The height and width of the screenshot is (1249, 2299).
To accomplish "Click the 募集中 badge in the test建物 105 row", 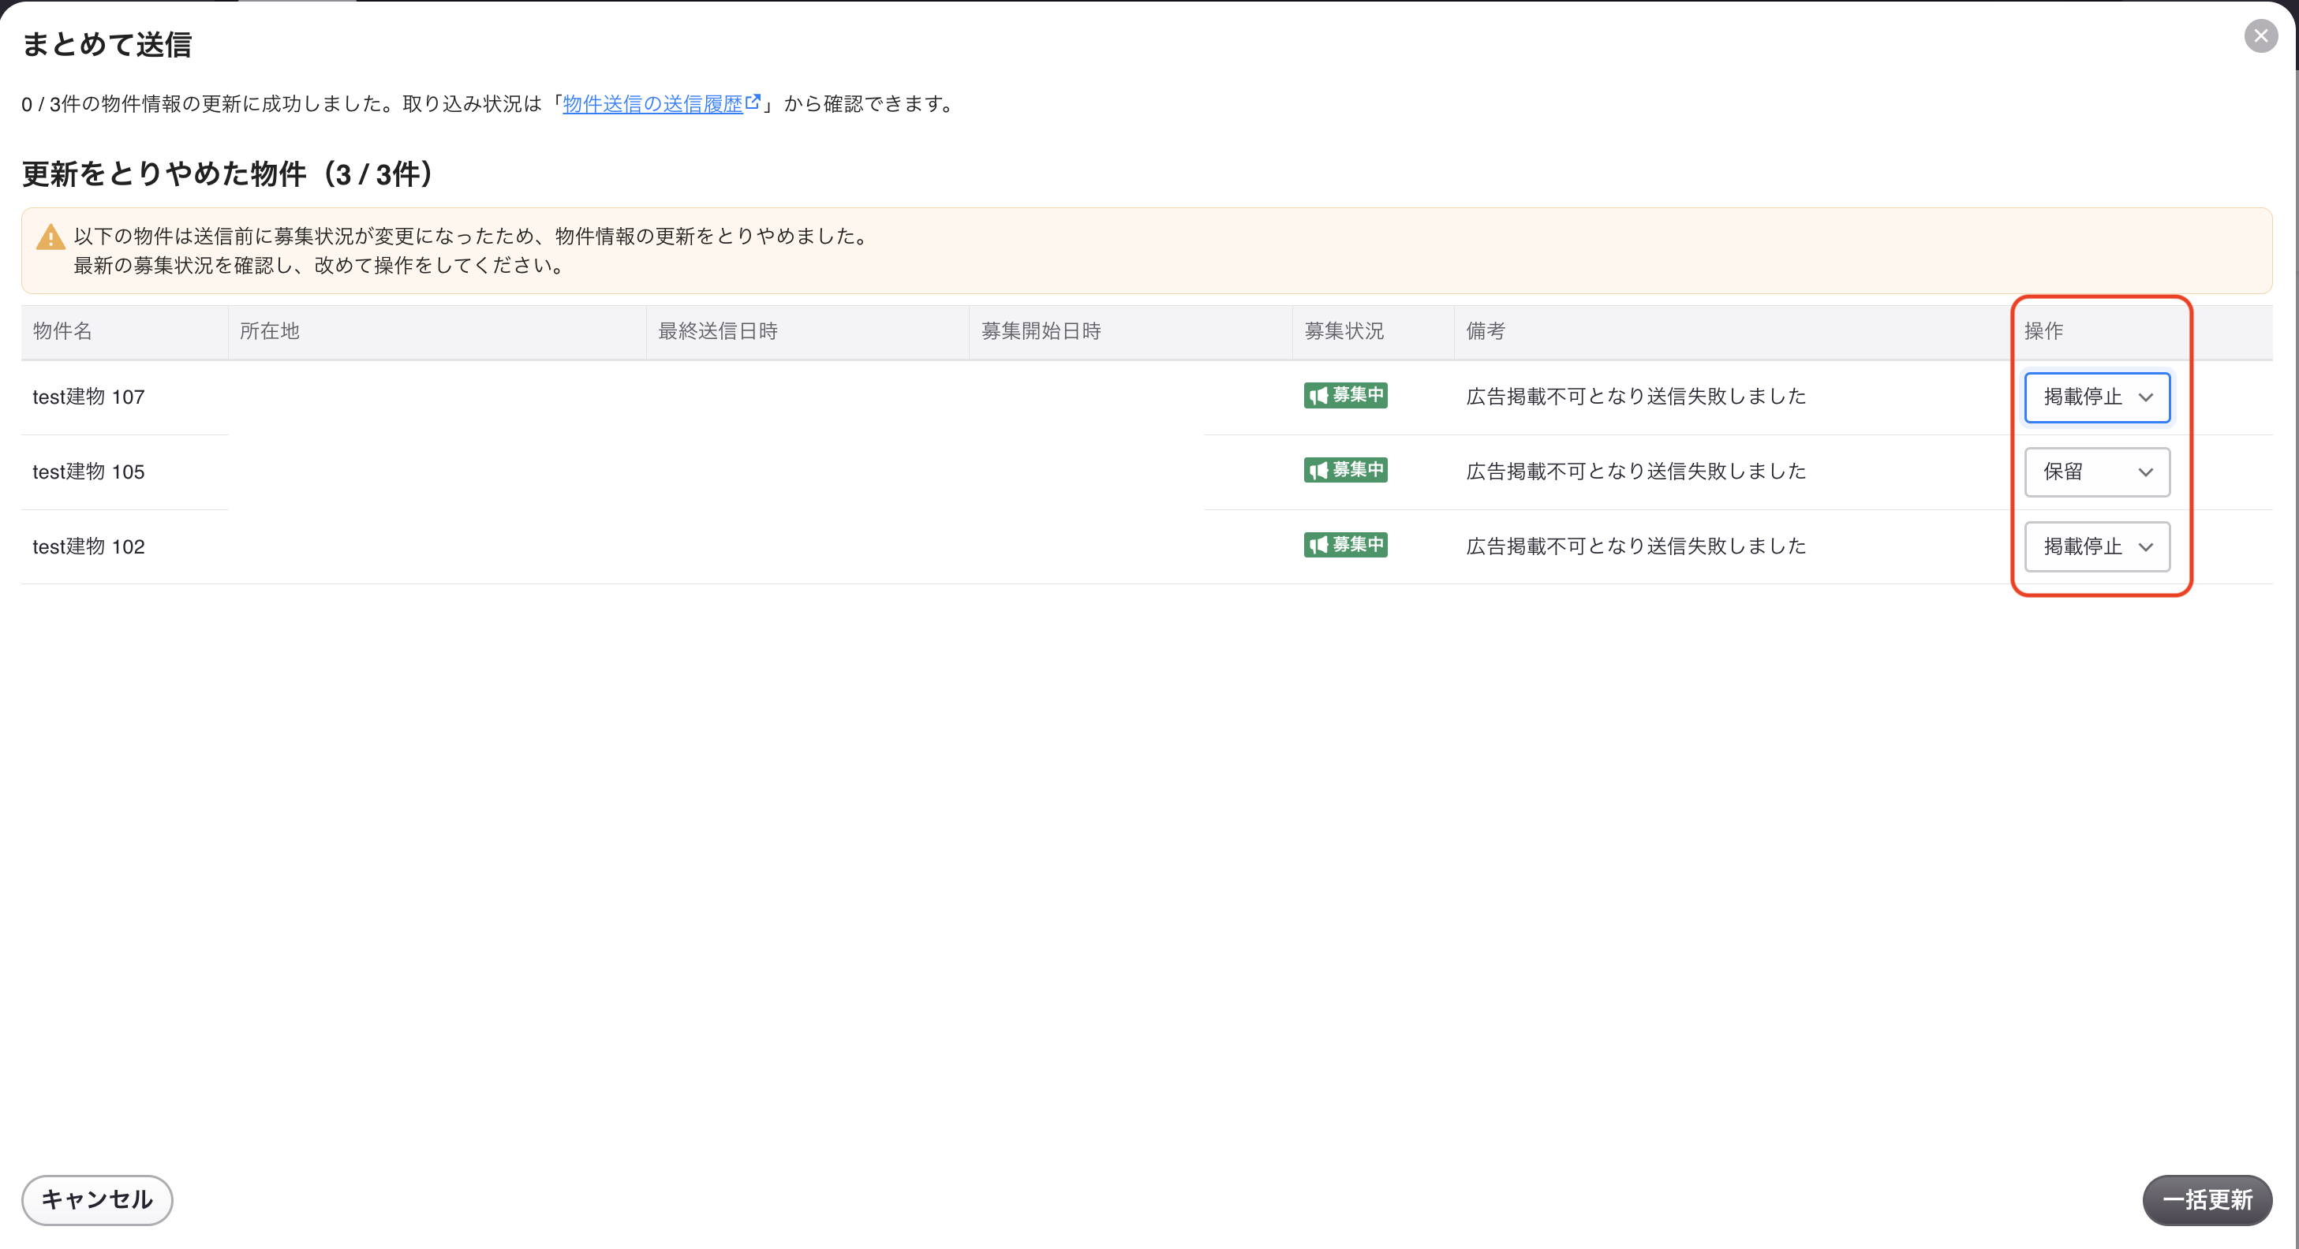I will (x=1345, y=470).
